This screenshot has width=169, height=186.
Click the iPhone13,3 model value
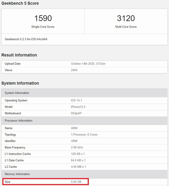[x=78, y=107]
